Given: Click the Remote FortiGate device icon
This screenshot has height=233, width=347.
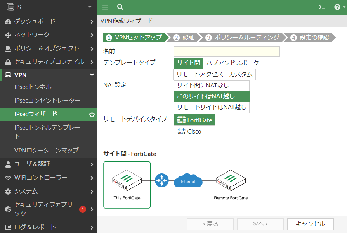Looking at the screenshot, I should (231, 180).
